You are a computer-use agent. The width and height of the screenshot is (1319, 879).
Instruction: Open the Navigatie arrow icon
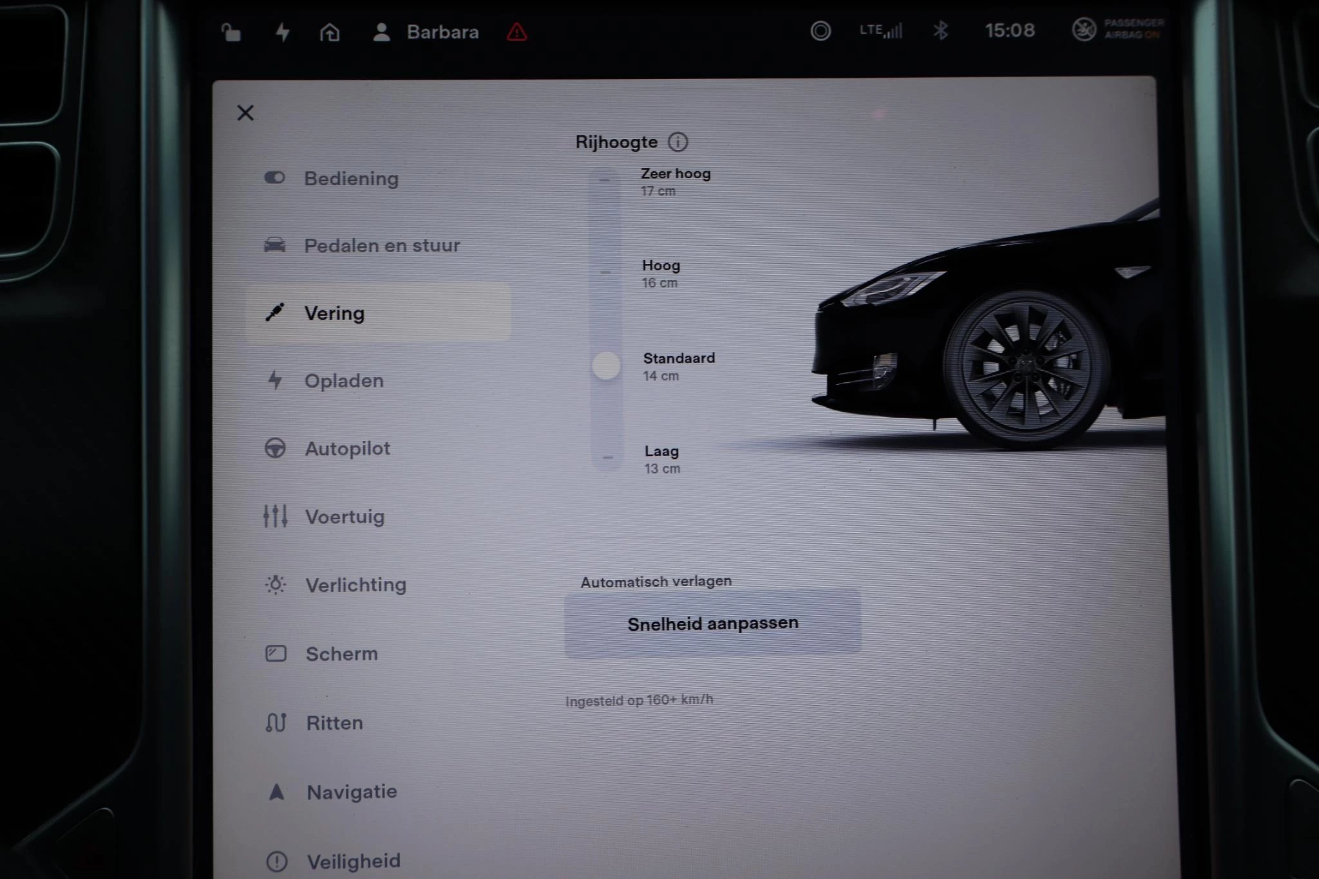(x=276, y=791)
